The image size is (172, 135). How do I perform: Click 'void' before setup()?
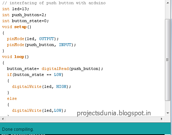coord(7,27)
